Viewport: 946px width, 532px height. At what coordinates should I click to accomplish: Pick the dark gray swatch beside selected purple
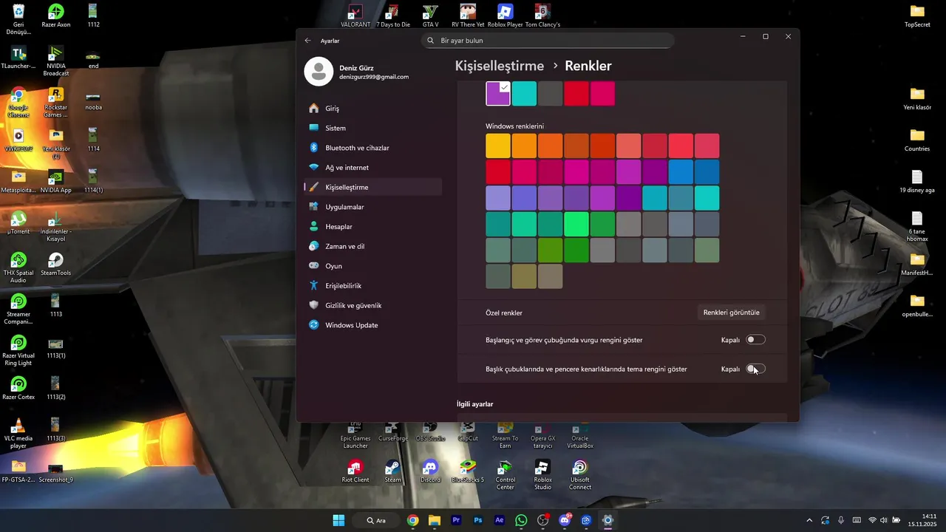[x=551, y=94]
